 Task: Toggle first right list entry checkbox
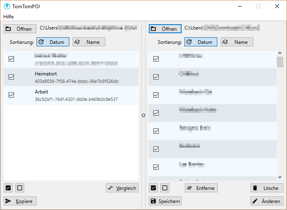(x=156, y=59)
